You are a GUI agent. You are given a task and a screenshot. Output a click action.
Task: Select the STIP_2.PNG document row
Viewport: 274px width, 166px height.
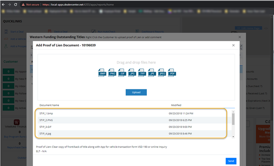coord(135,120)
